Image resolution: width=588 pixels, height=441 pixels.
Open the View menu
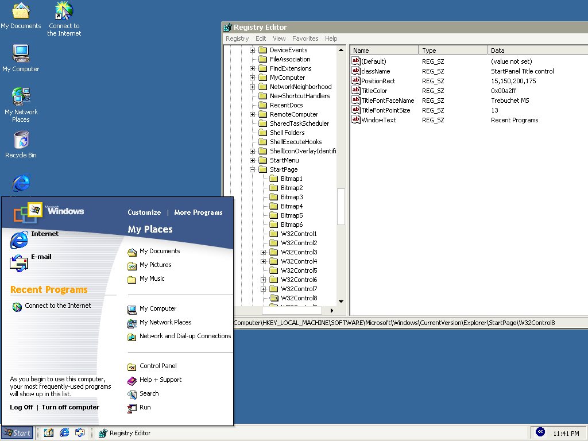tap(279, 38)
